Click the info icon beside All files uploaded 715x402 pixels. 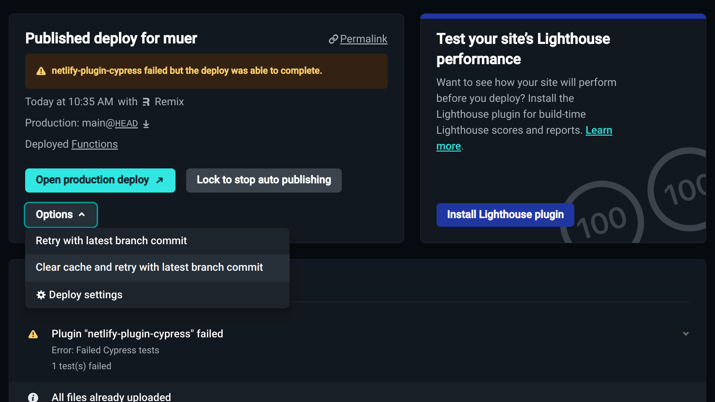coord(33,398)
